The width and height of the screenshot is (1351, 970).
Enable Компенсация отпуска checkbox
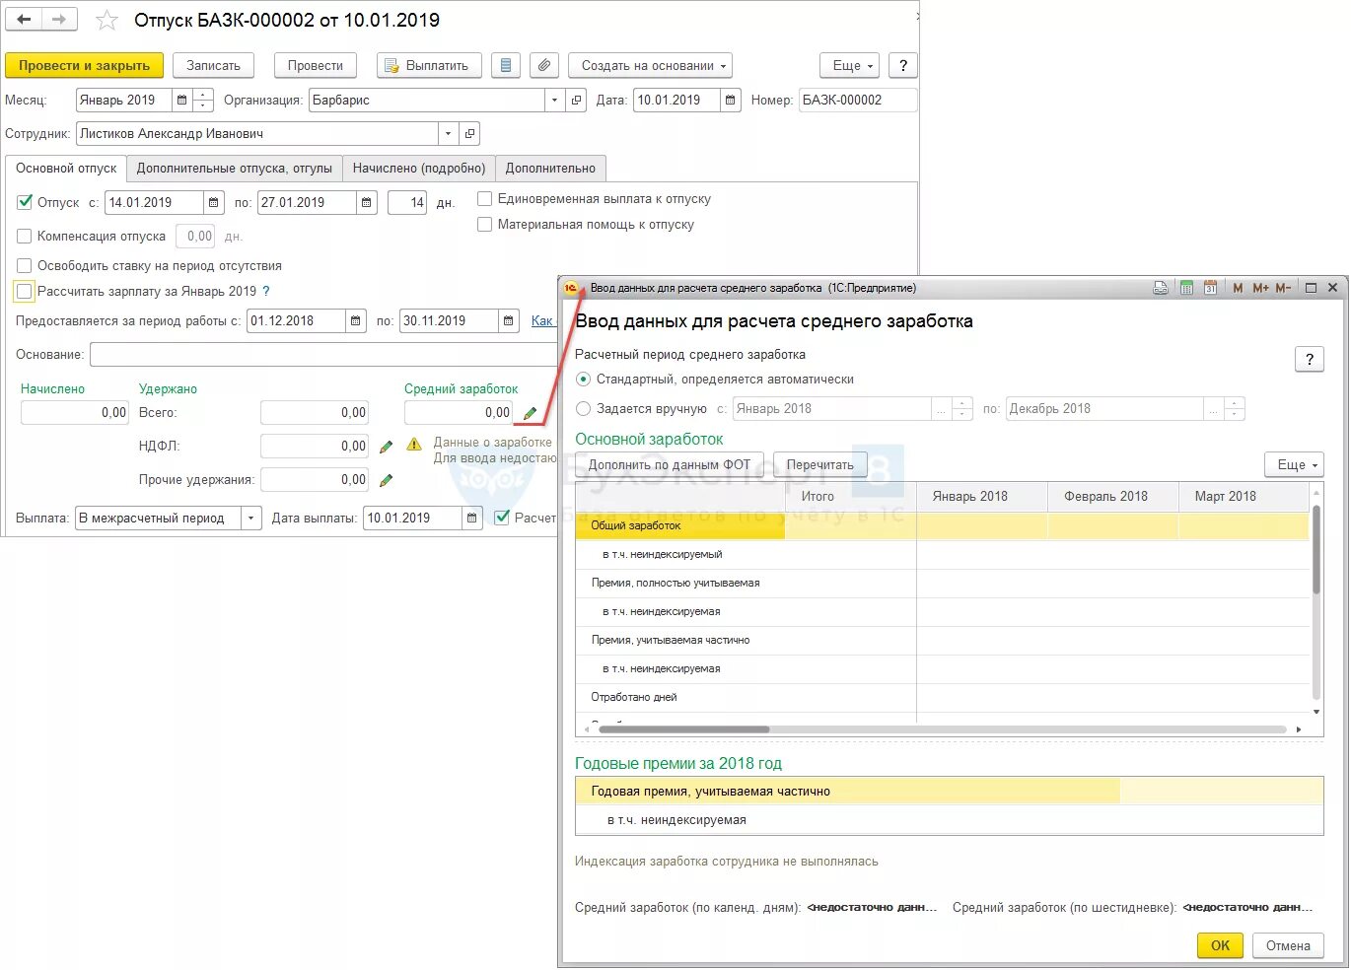tap(25, 236)
